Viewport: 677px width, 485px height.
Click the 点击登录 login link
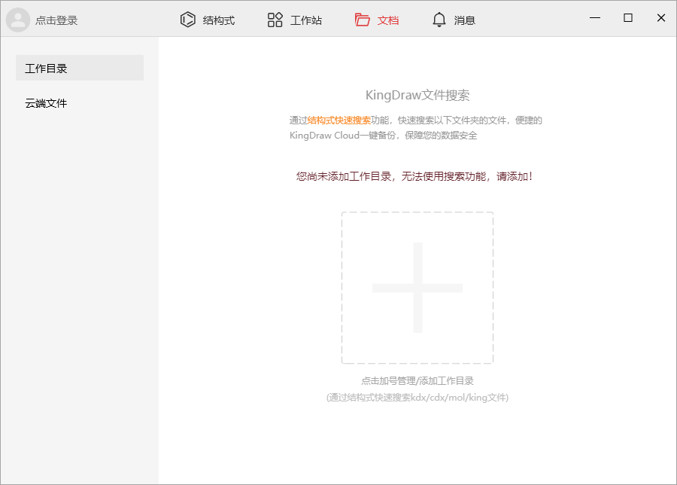[56, 20]
